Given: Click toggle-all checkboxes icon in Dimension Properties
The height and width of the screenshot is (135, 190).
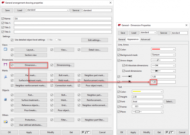Looking at the screenshot, I should (169, 132).
